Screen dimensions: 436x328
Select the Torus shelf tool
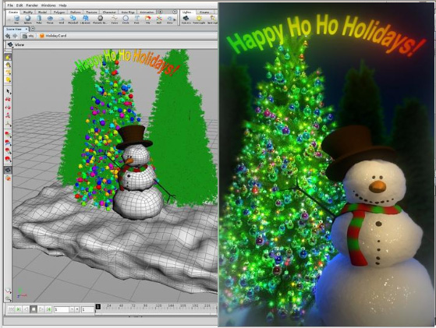(x=50, y=19)
